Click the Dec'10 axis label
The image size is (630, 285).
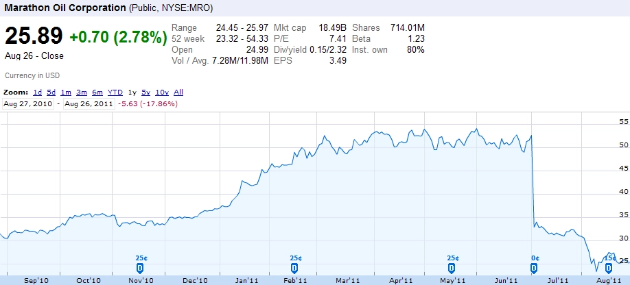tap(196, 280)
